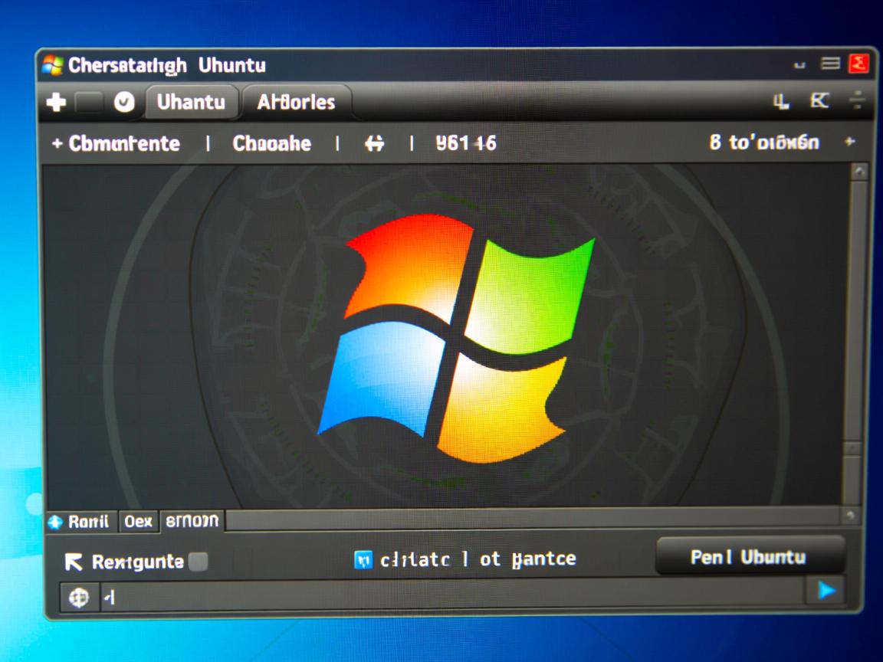Click the Penl Ubuntu button

pyautogui.click(x=749, y=557)
